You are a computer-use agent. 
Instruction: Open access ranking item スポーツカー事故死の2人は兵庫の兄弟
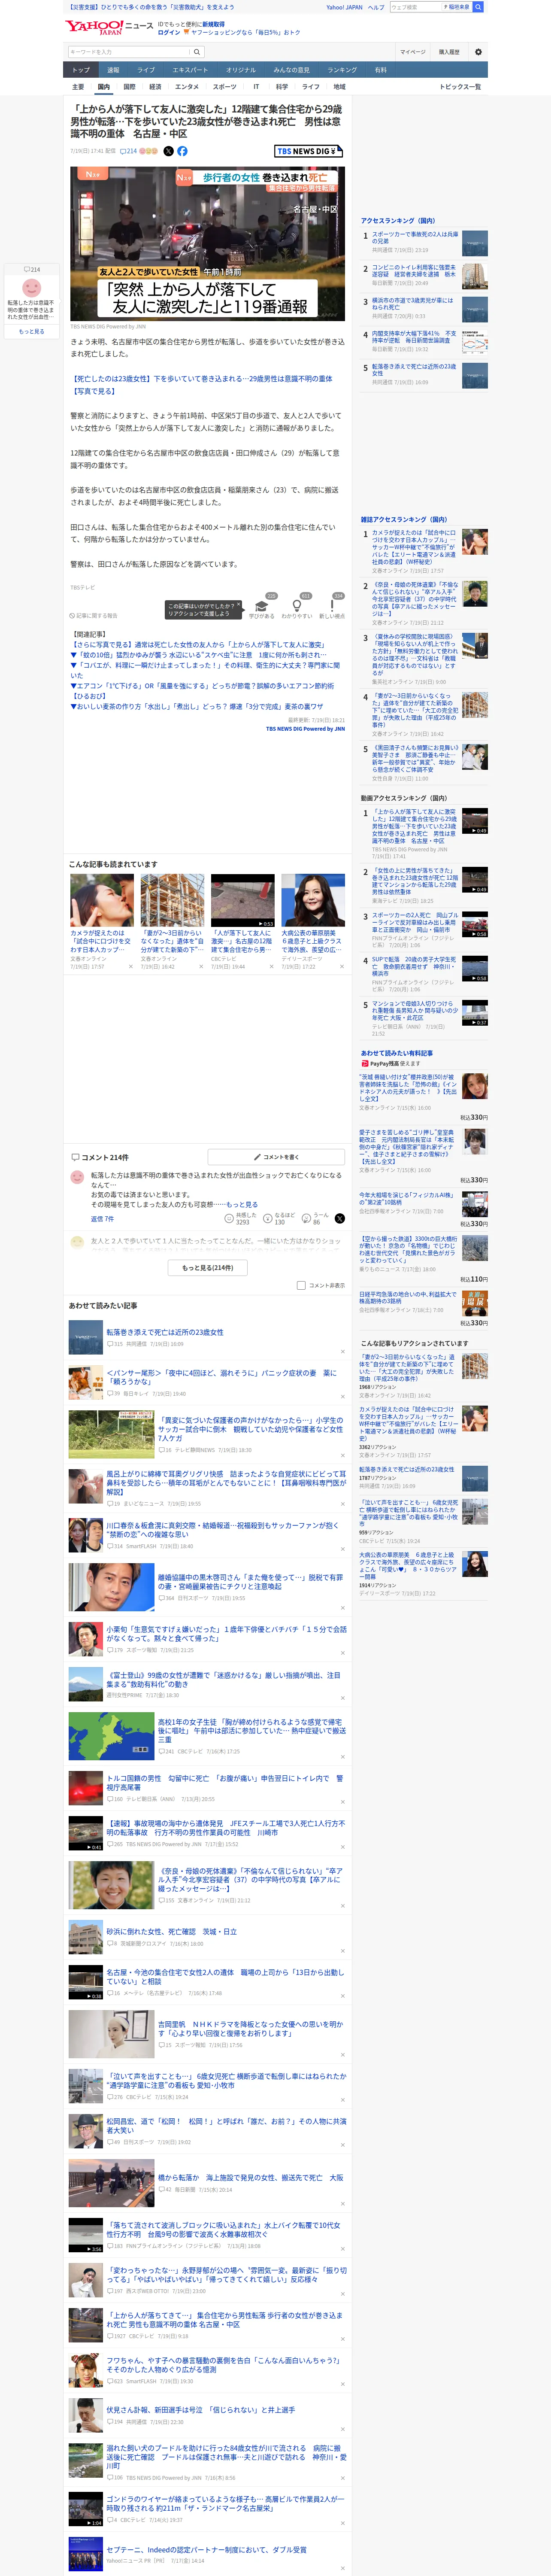(414, 238)
